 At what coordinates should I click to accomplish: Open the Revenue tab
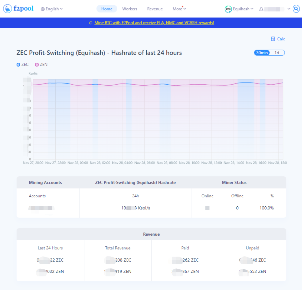pos(155,9)
